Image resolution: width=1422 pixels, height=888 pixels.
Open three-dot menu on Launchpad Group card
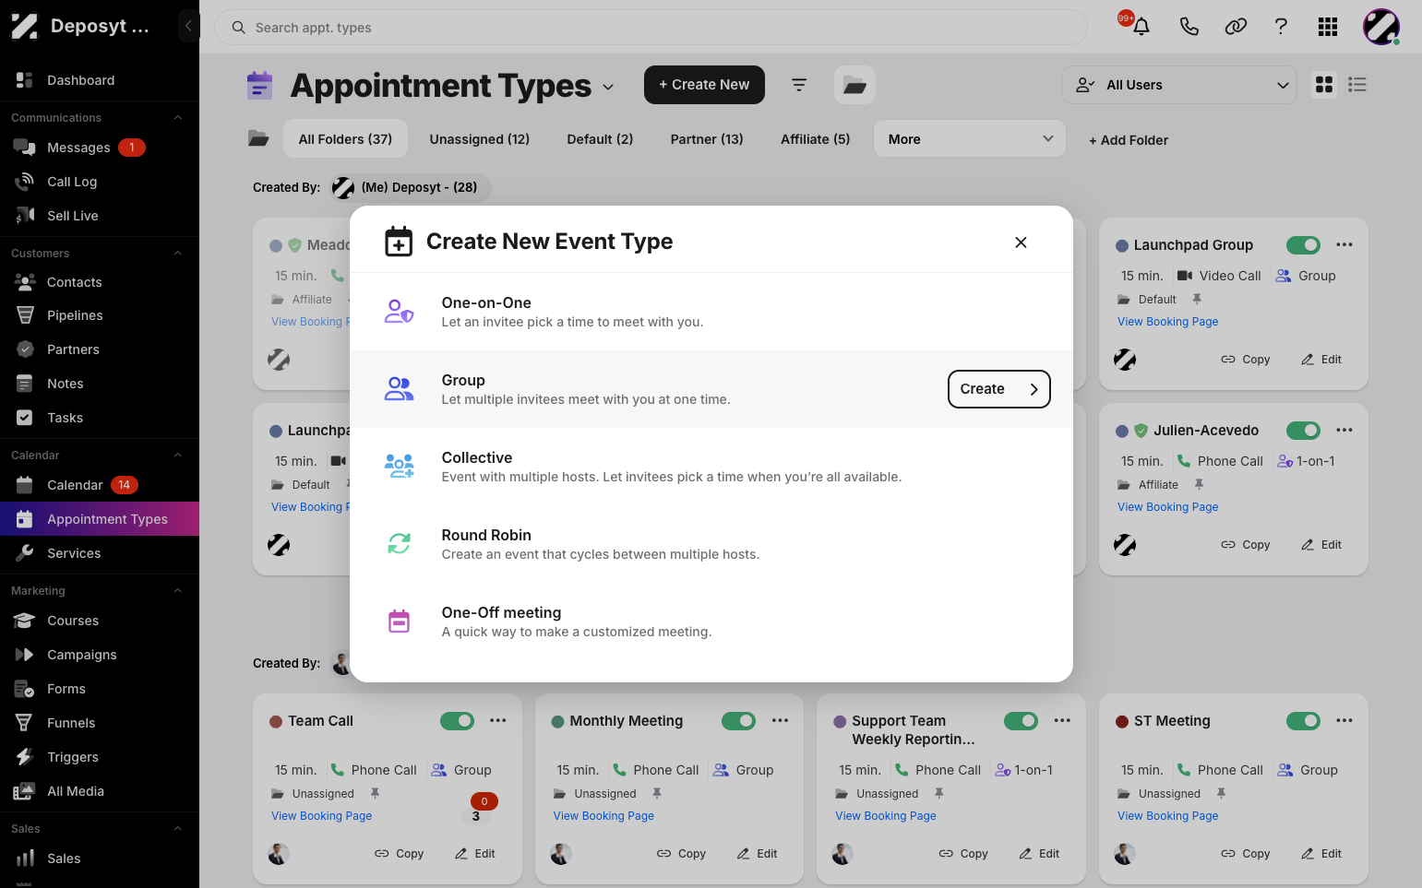pyautogui.click(x=1344, y=245)
